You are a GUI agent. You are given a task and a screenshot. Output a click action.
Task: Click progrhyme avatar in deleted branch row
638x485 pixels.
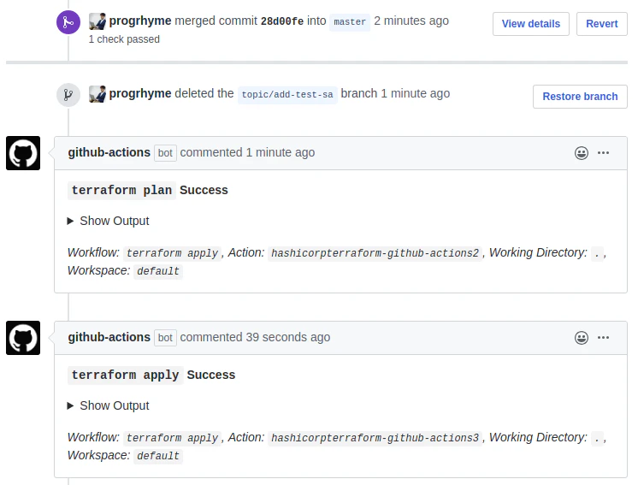coord(97,94)
